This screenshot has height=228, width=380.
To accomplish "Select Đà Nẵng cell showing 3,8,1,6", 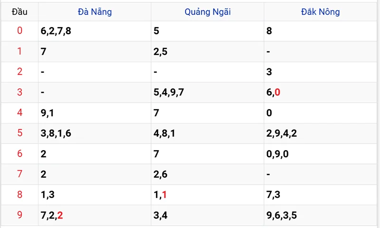I will 56,133.
